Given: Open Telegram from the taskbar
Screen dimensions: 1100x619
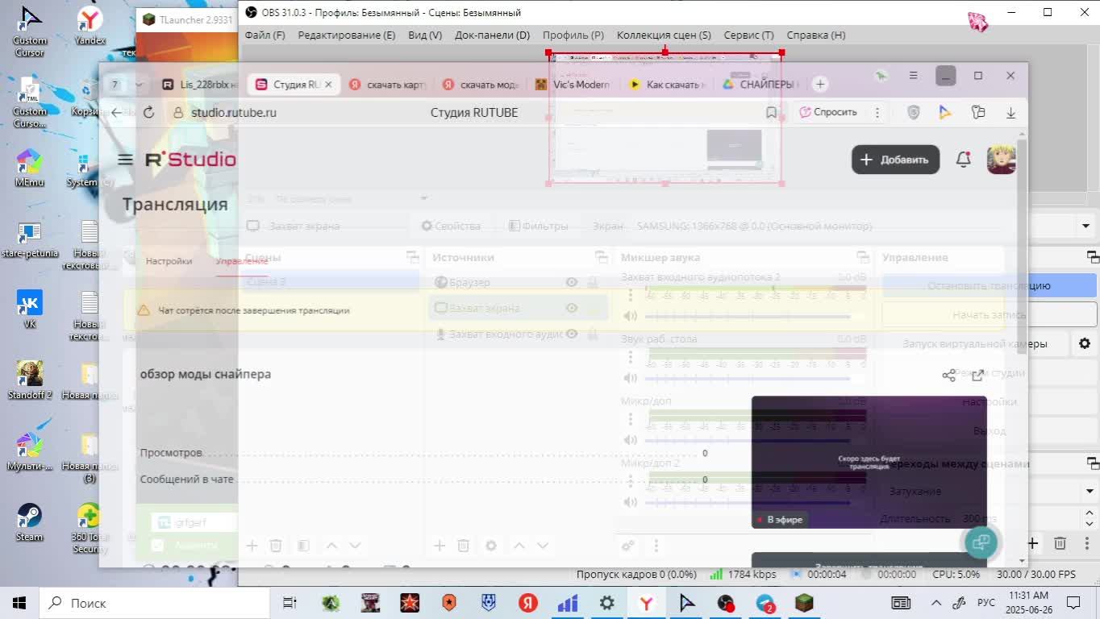Looking at the screenshot, I should point(765,603).
